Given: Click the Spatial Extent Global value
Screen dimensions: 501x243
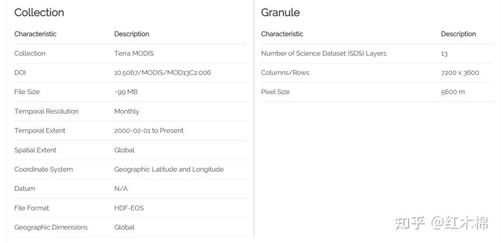Looking at the screenshot, I should click(124, 150).
